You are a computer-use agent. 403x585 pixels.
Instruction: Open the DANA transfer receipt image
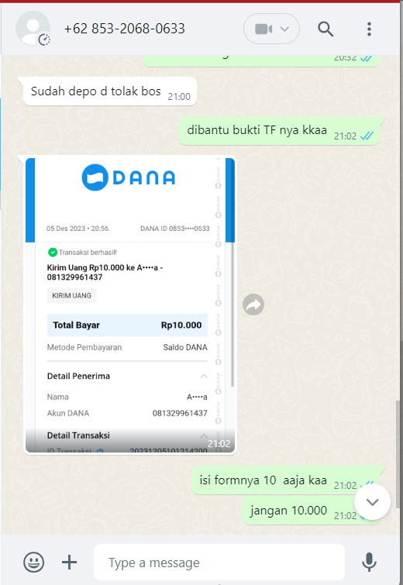pyautogui.click(x=130, y=305)
